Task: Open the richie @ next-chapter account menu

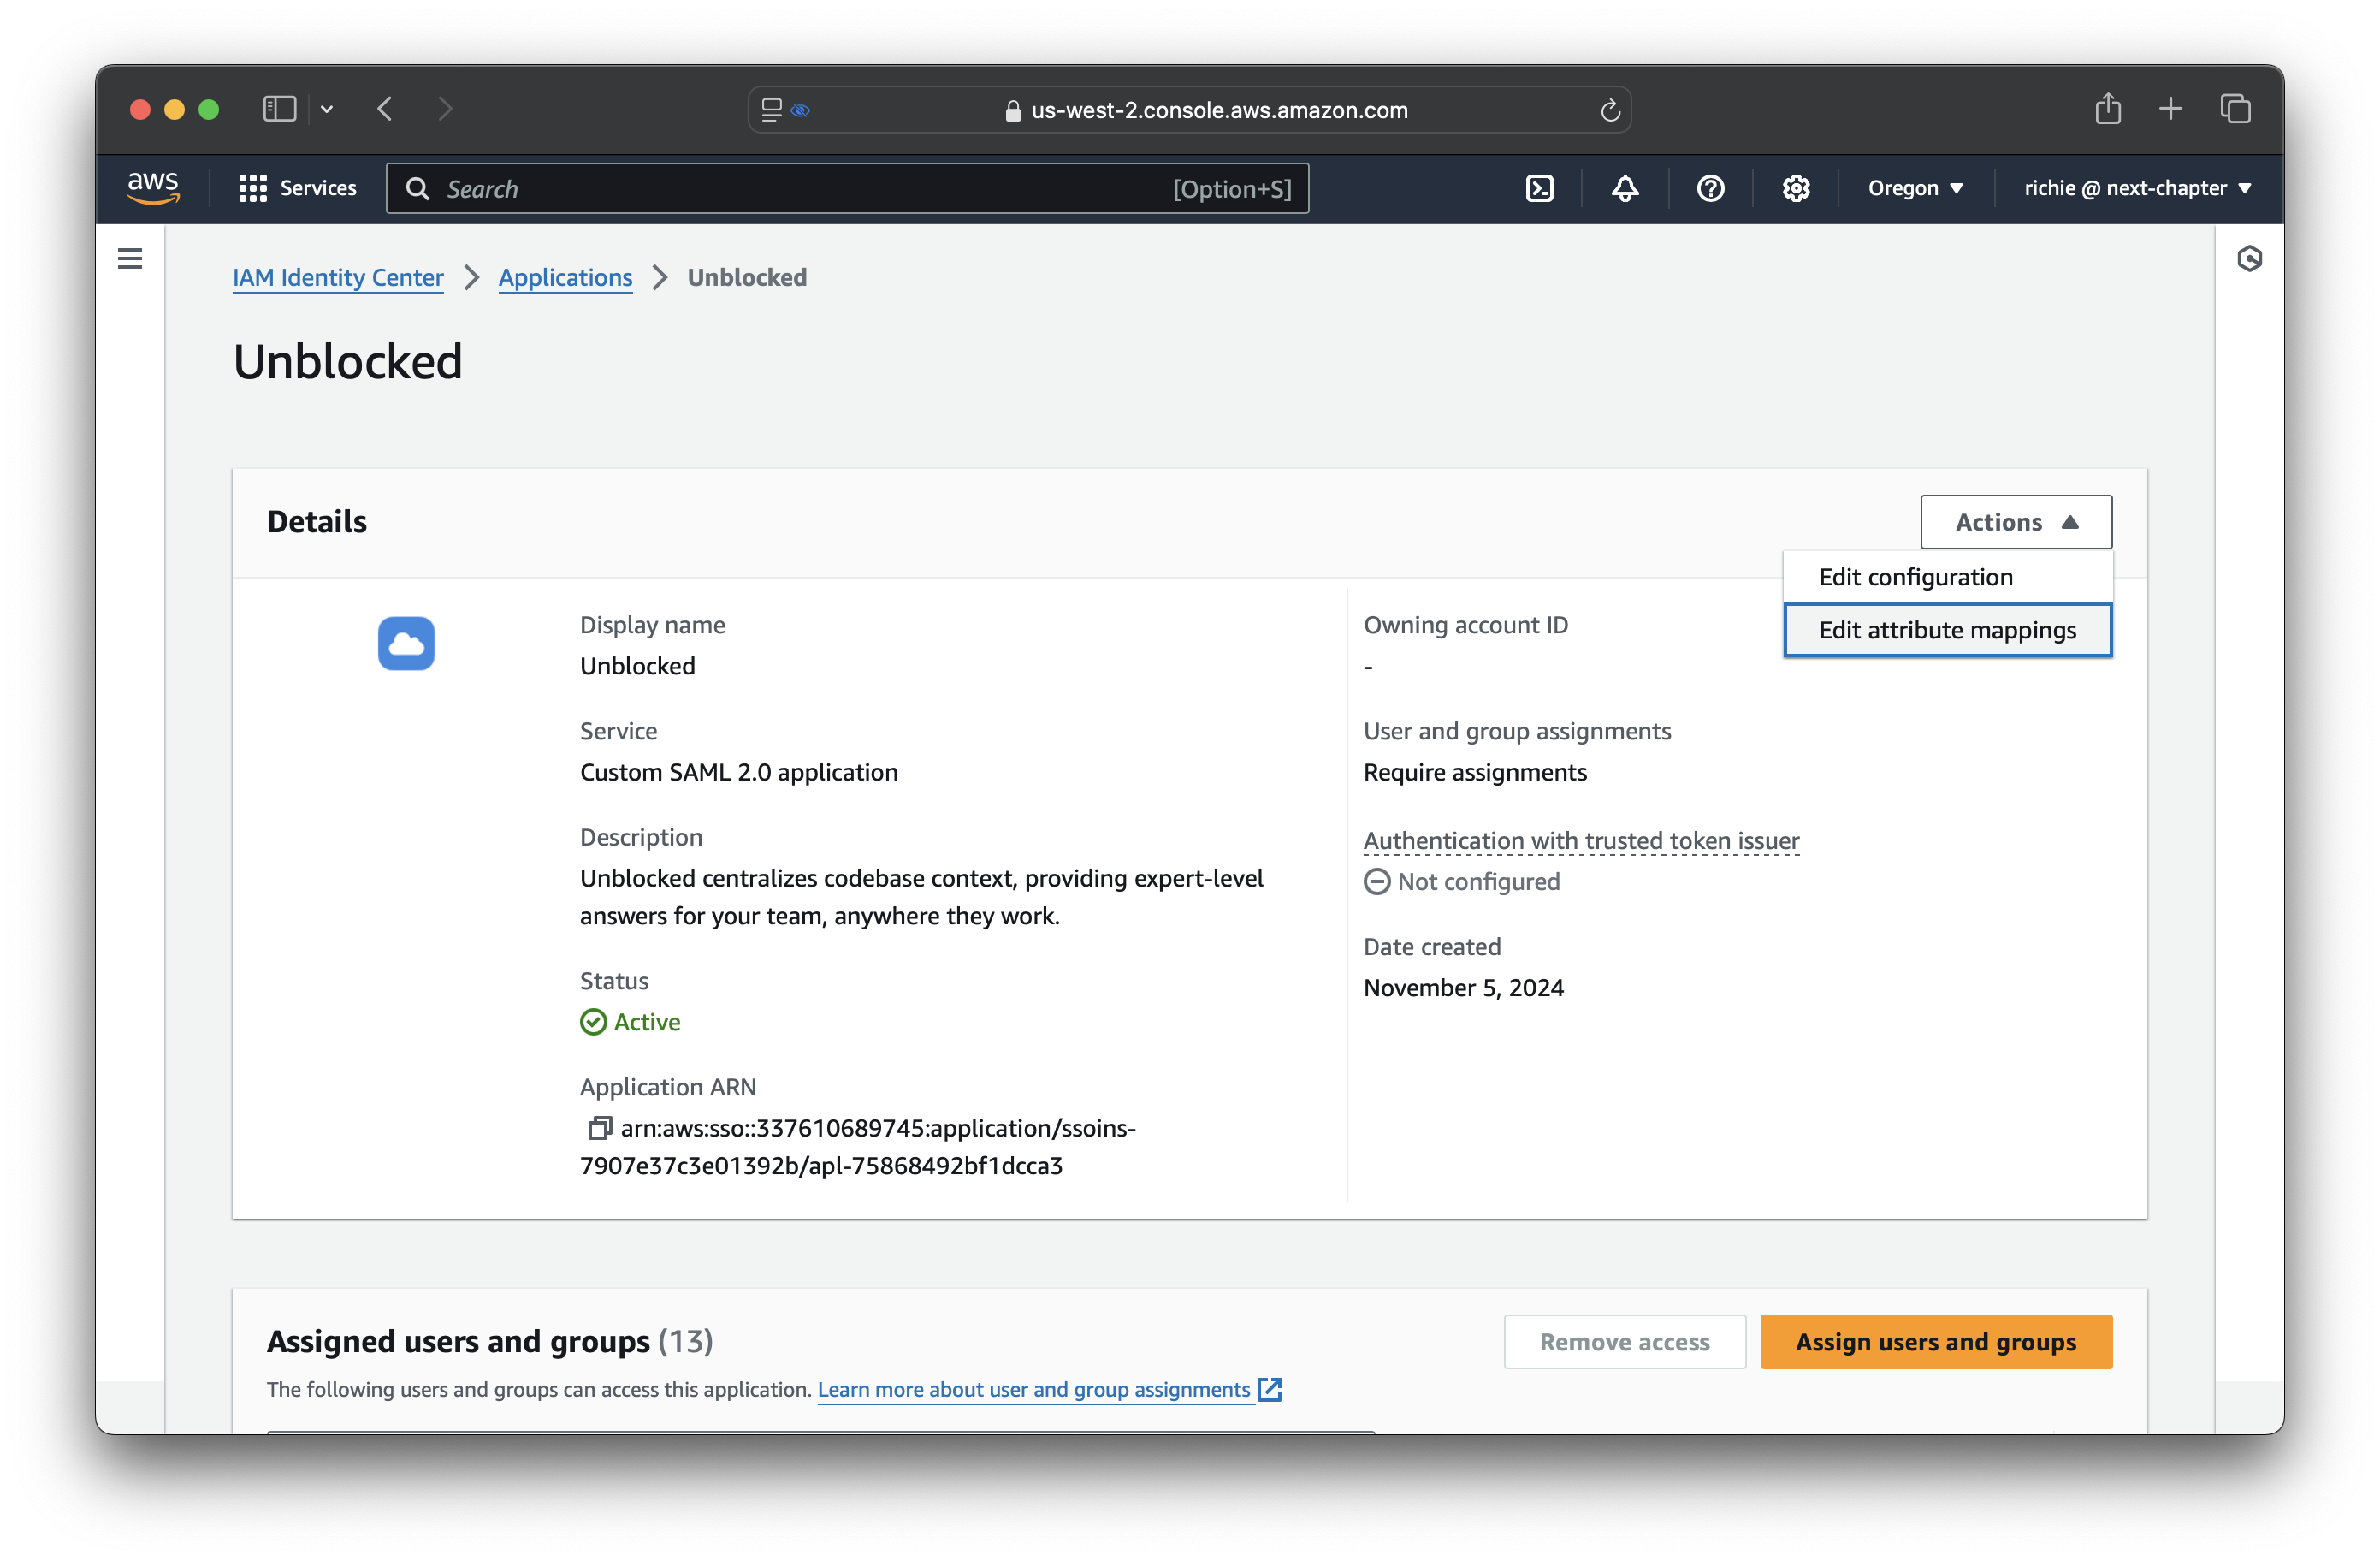Action: point(2137,188)
